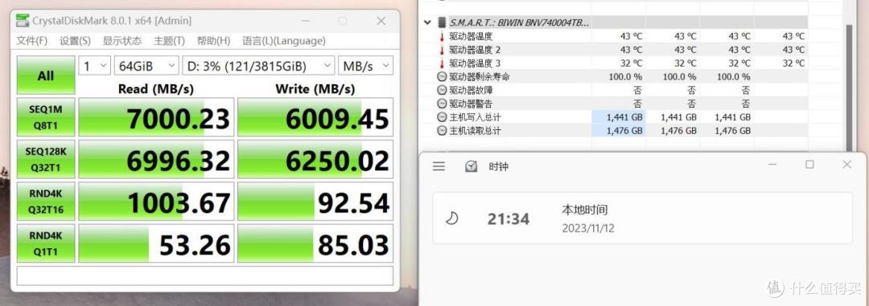Screen dimensions: 869x306
Task: Click the icon beside 驱动器警告
Action: pyautogui.click(x=442, y=104)
